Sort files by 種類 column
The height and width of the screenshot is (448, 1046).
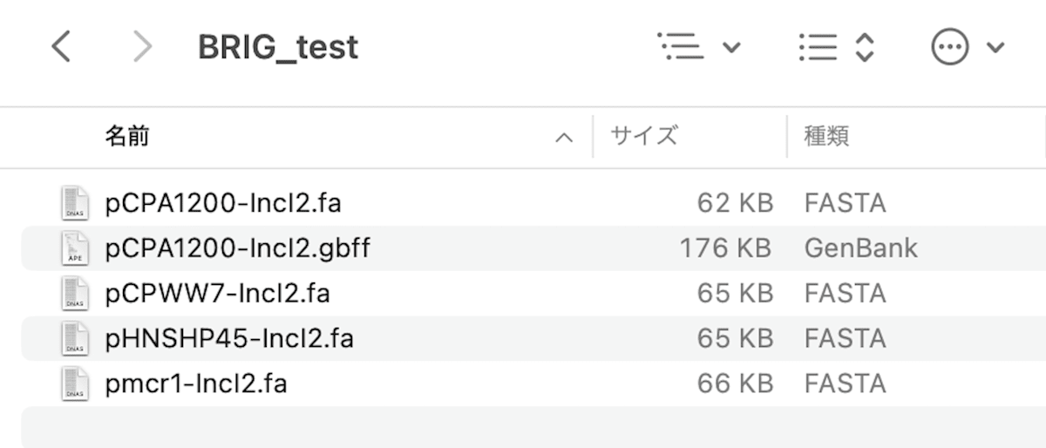pyautogui.click(x=826, y=136)
